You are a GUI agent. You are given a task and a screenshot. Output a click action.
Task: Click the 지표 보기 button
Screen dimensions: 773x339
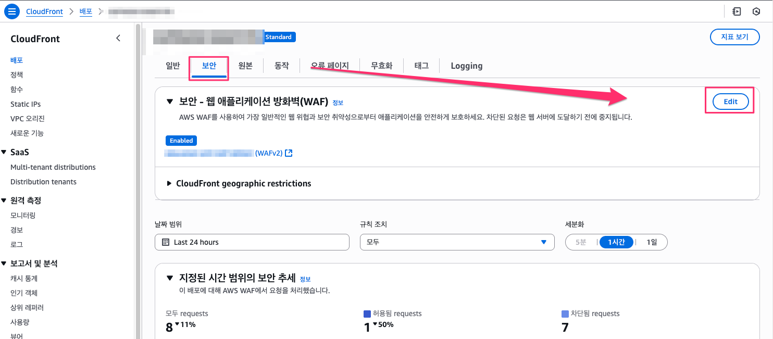click(x=734, y=37)
